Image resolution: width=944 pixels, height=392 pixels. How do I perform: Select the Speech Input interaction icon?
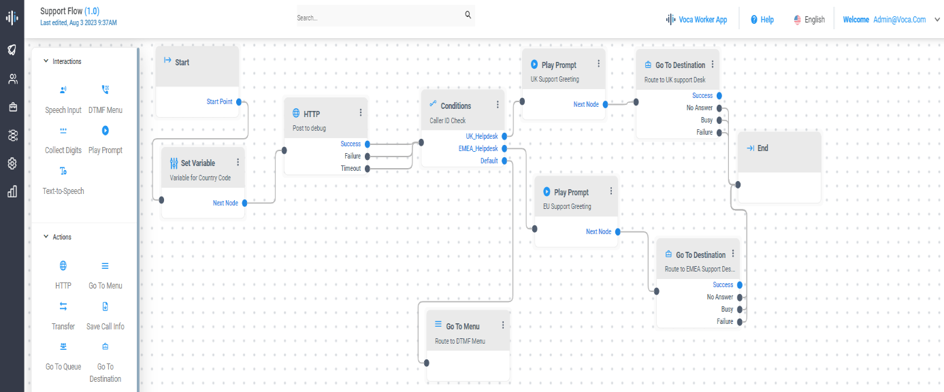(63, 89)
